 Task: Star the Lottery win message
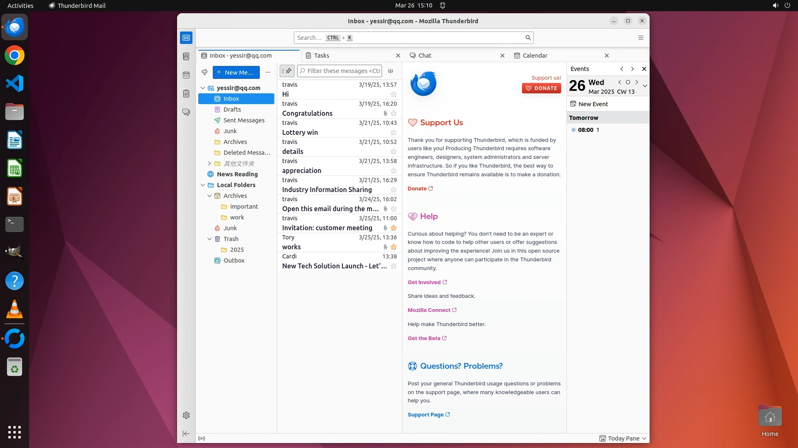(393, 133)
